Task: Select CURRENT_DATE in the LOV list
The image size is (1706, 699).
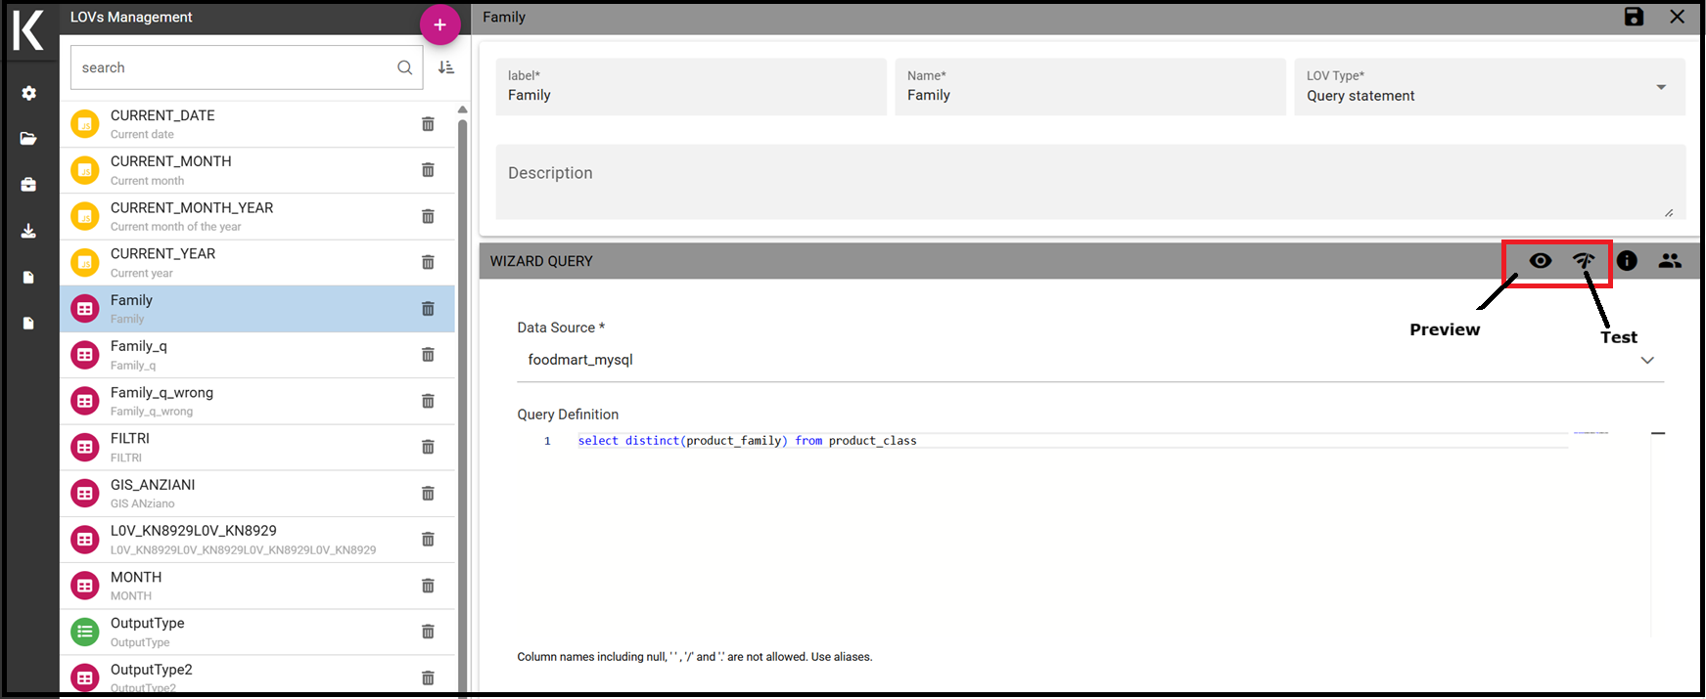Action: click(257, 124)
